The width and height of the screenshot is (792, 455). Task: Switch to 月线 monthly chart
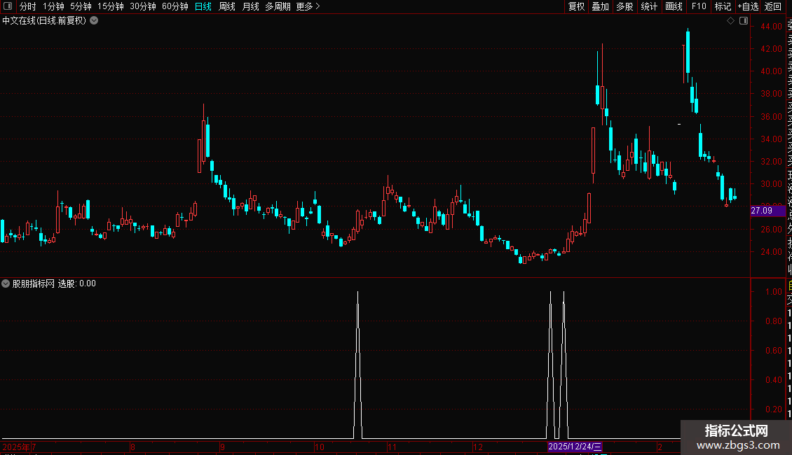click(250, 6)
